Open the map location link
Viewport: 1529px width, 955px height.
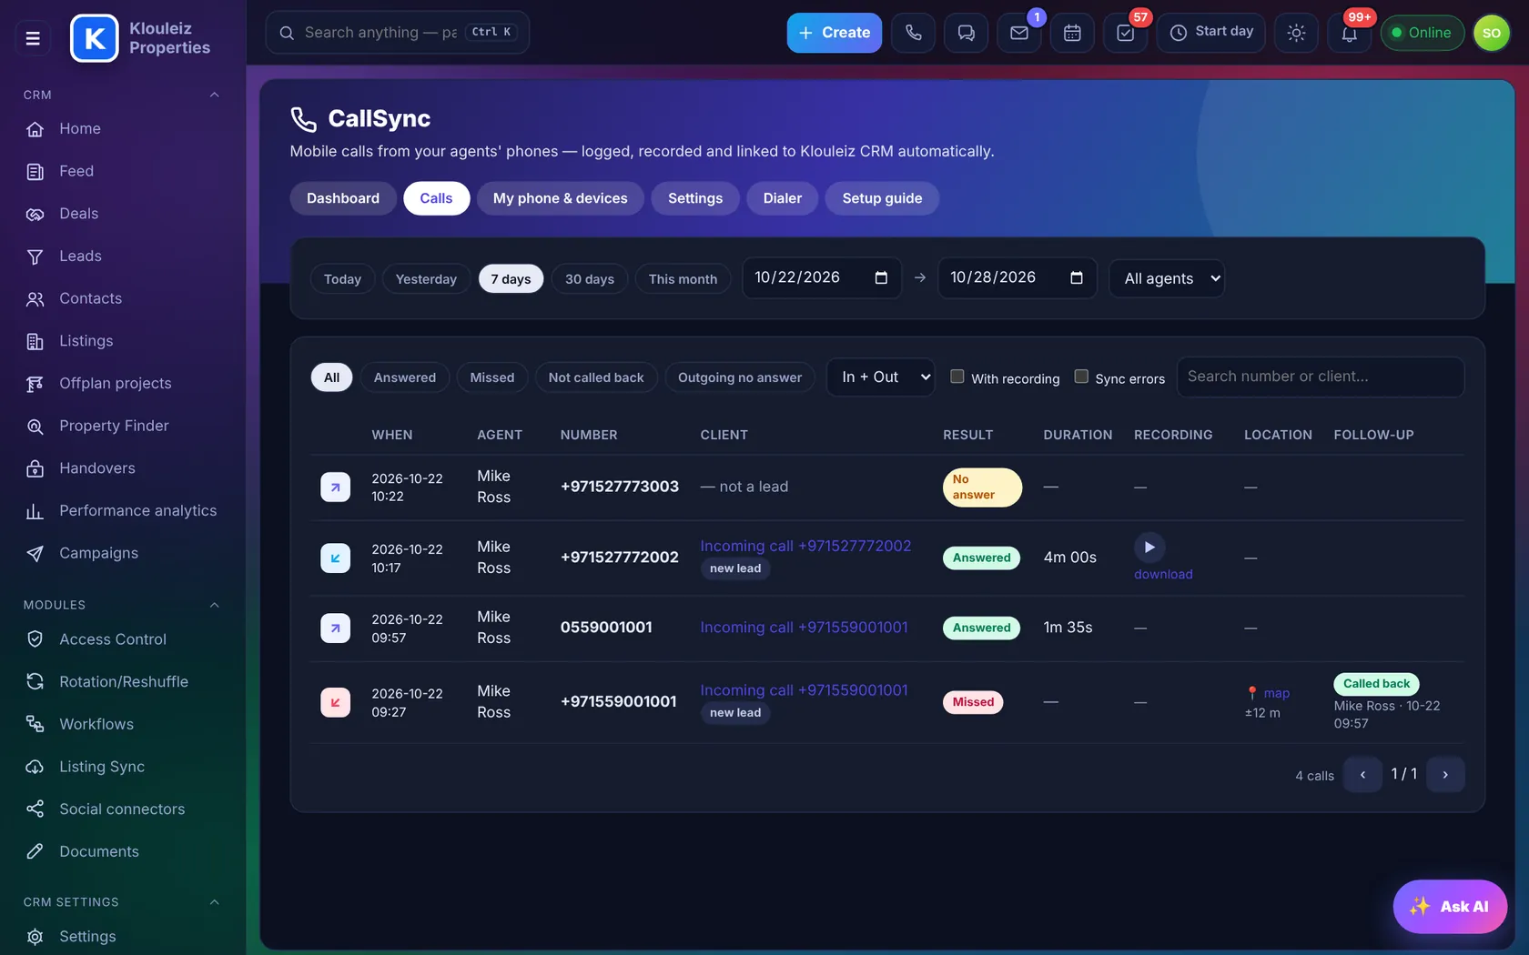pos(1276,693)
